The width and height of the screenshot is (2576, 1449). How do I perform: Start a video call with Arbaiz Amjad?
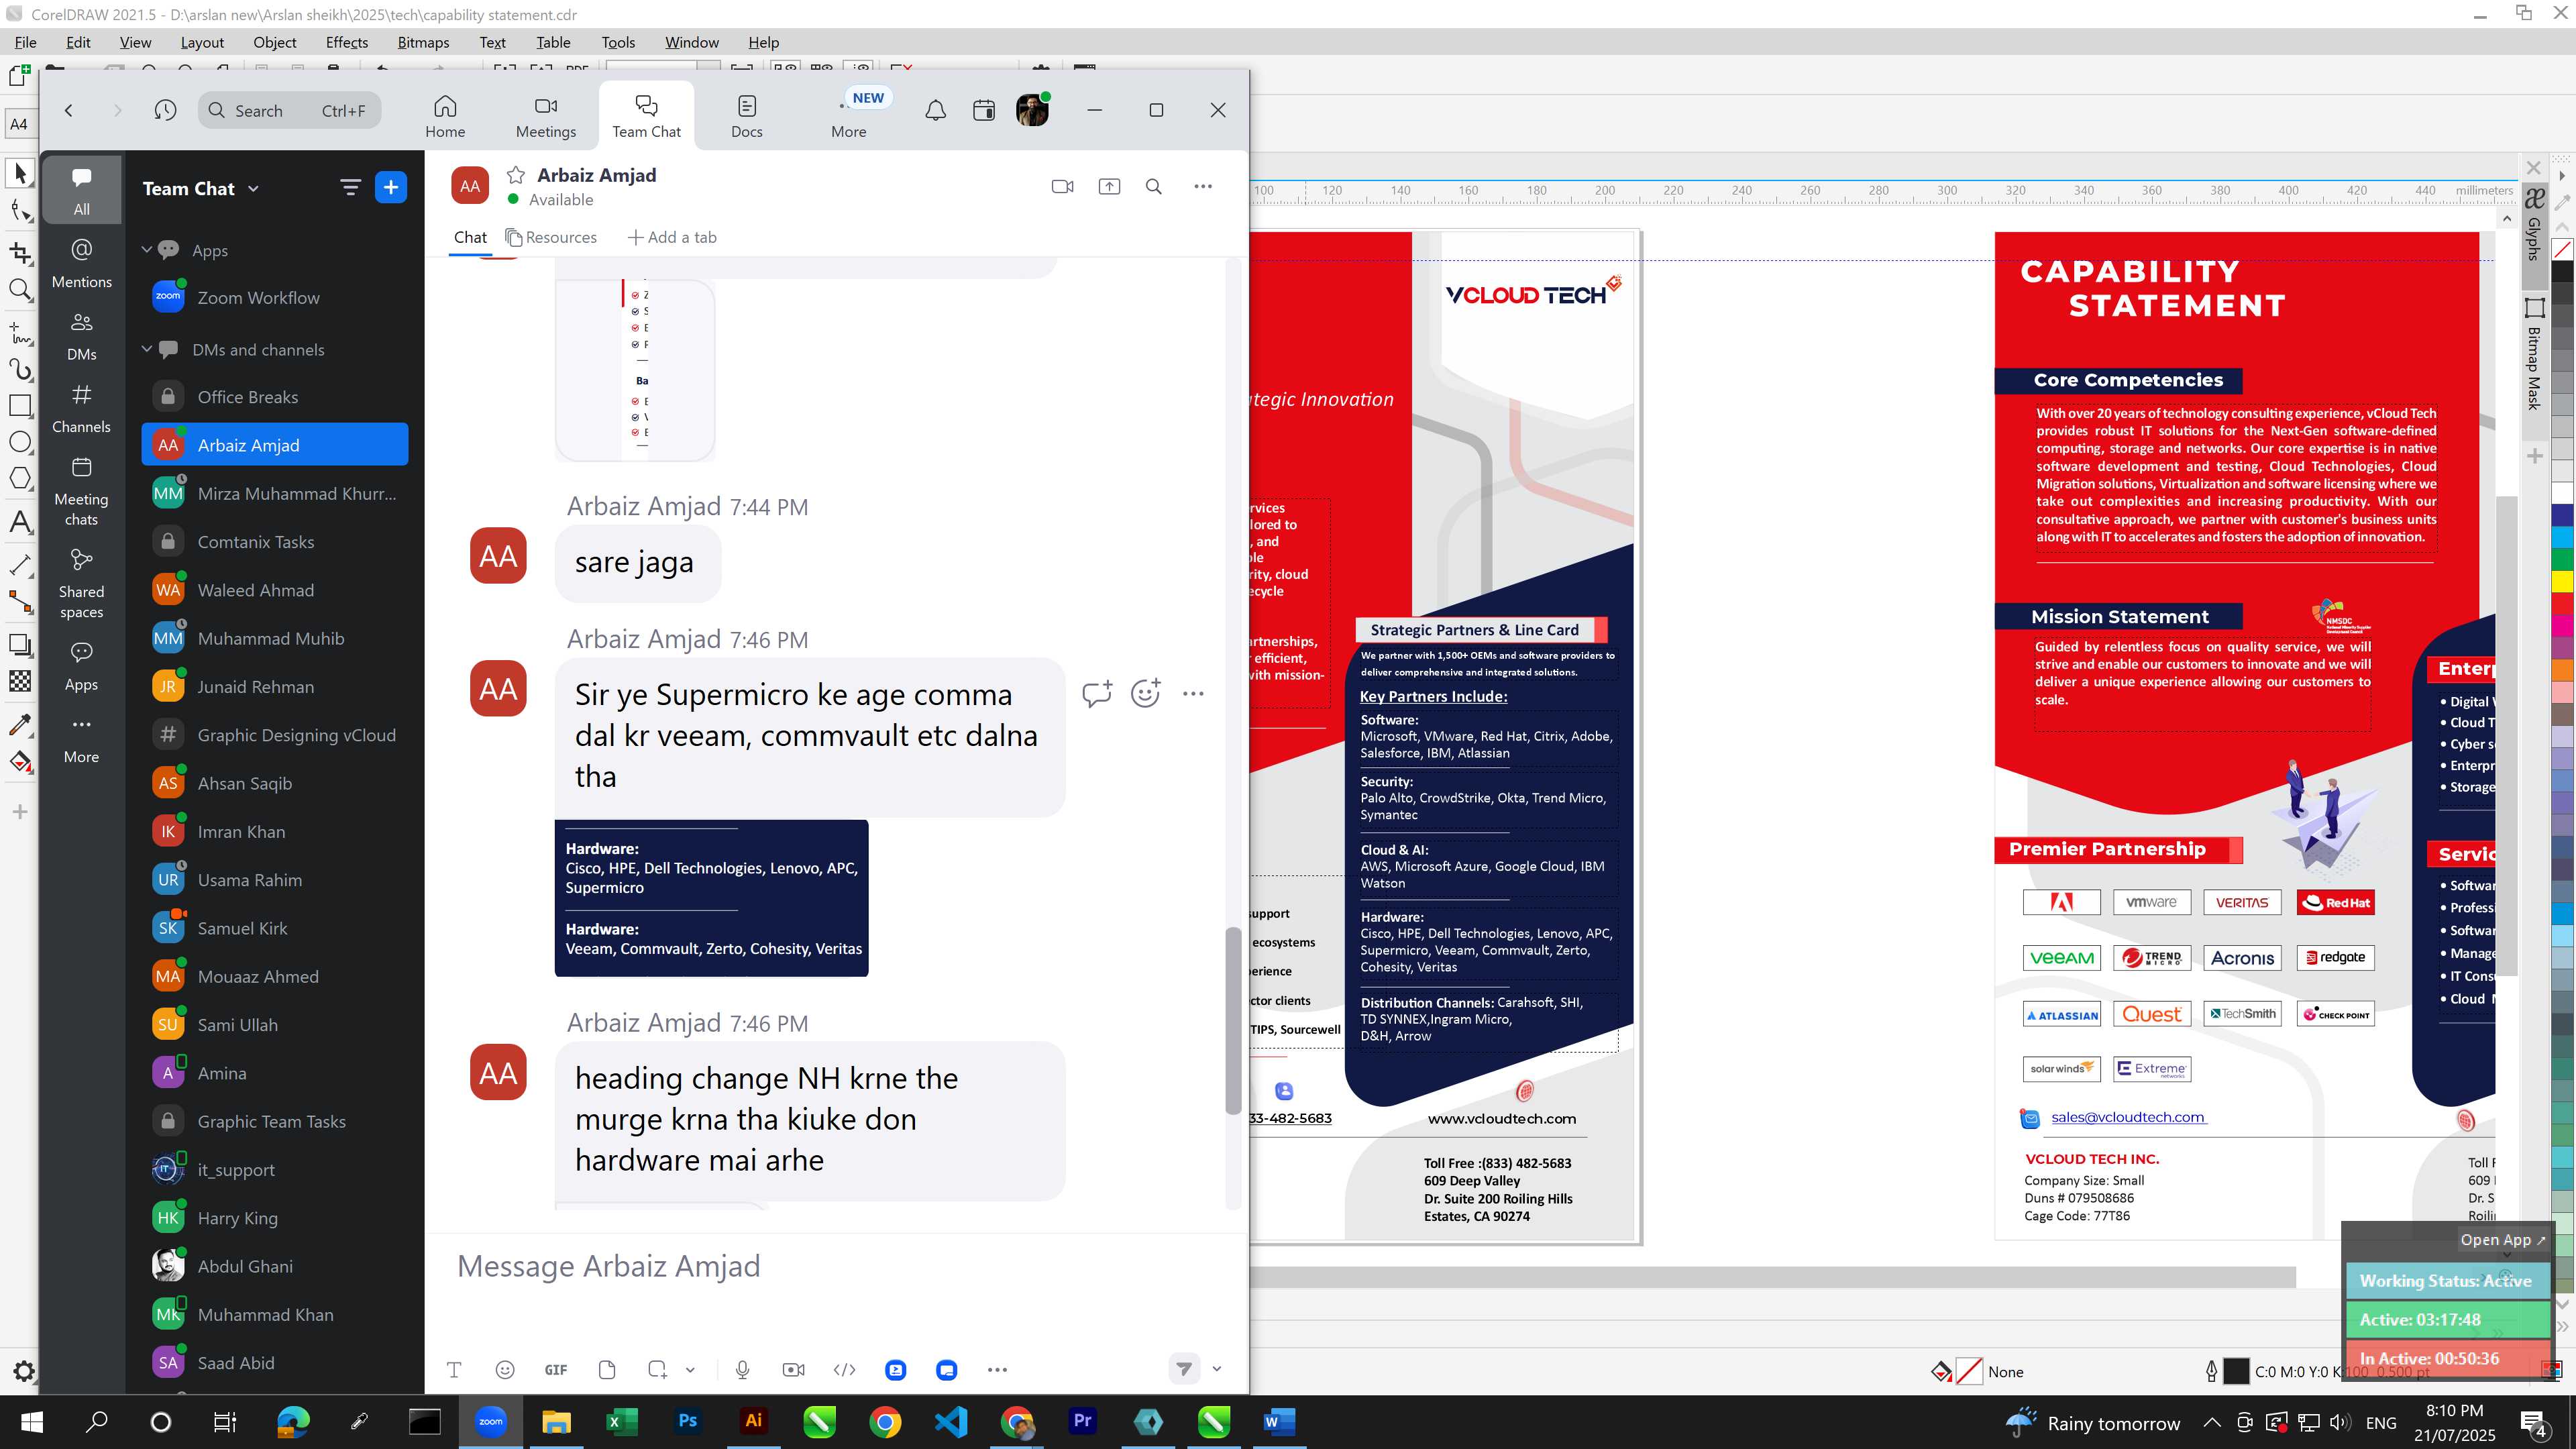click(x=1062, y=186)
